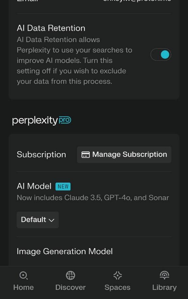The image size is (188, 299).
Task: Open the Library icon in bottom bar
Action: (x=164, y=275)
